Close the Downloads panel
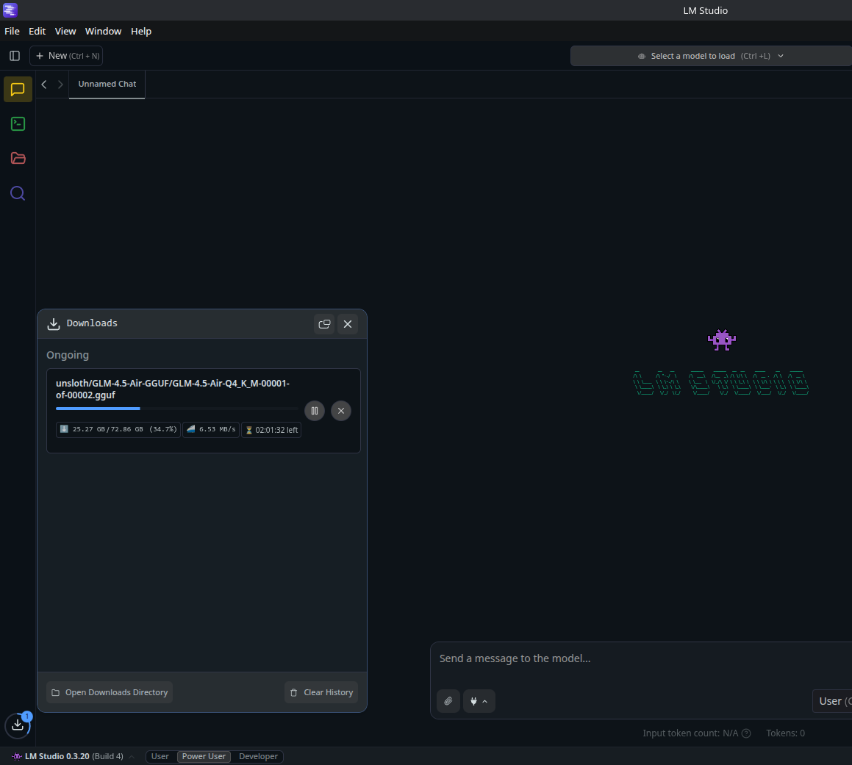 coord(348,324)
